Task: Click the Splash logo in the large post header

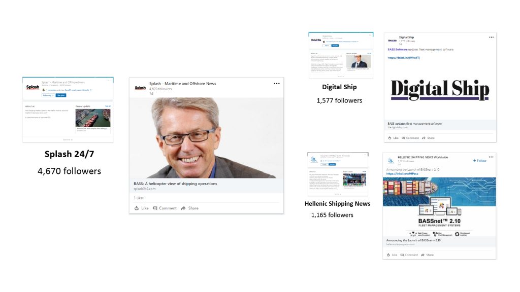Action: click(140, 88)
